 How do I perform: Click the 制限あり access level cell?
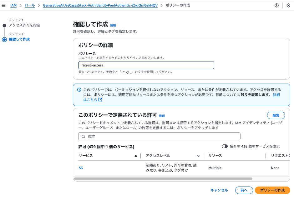click(171, 168)
